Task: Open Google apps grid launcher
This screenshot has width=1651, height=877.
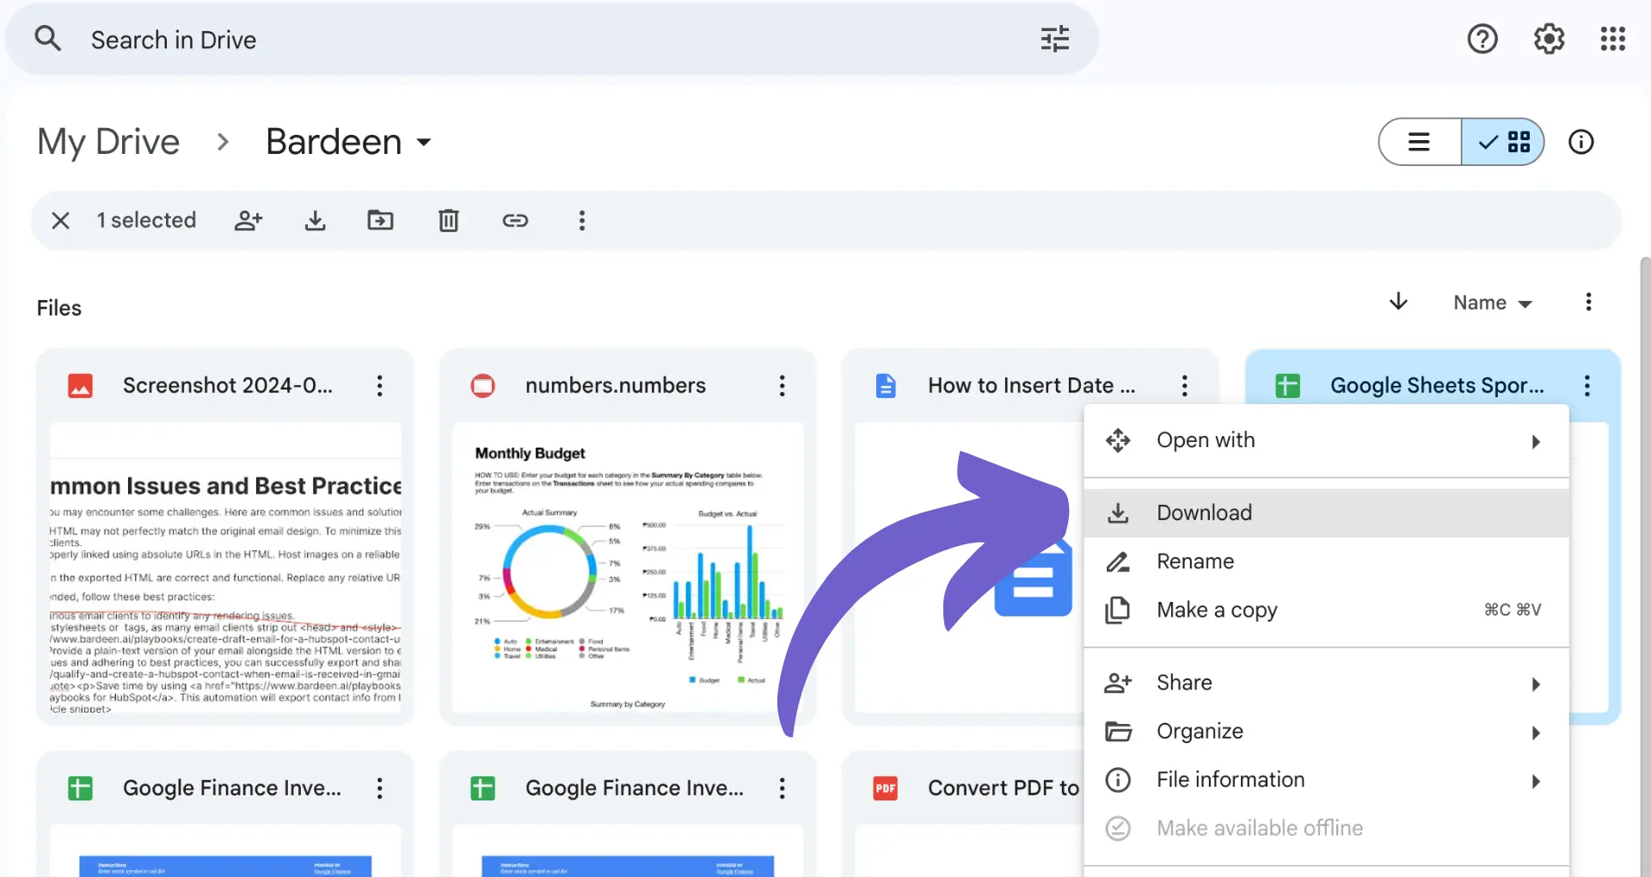Action: tap(1612, 39)
